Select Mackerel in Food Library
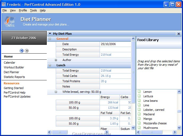Viewport: 183px width, 136px height. point(149,114)
